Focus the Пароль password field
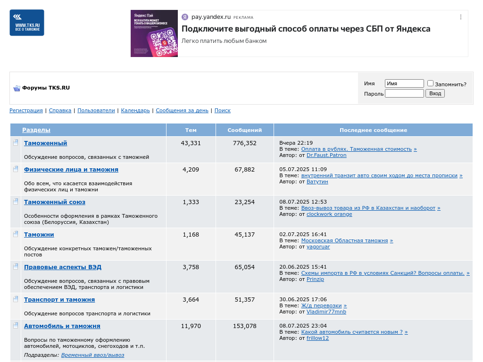Viewport: 483px width, 362px height. (x=404, y=93)
